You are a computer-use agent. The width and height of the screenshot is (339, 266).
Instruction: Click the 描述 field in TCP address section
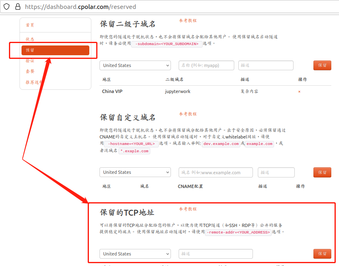click(216, 254)
